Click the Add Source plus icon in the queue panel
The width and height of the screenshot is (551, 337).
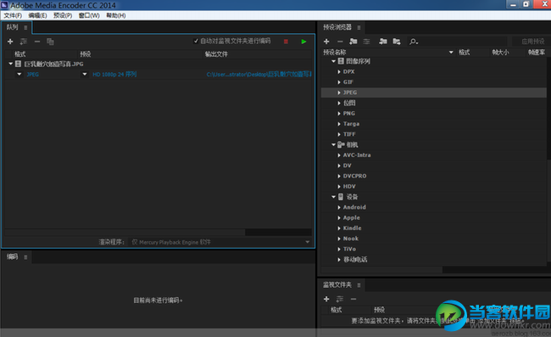click(10, 42)
